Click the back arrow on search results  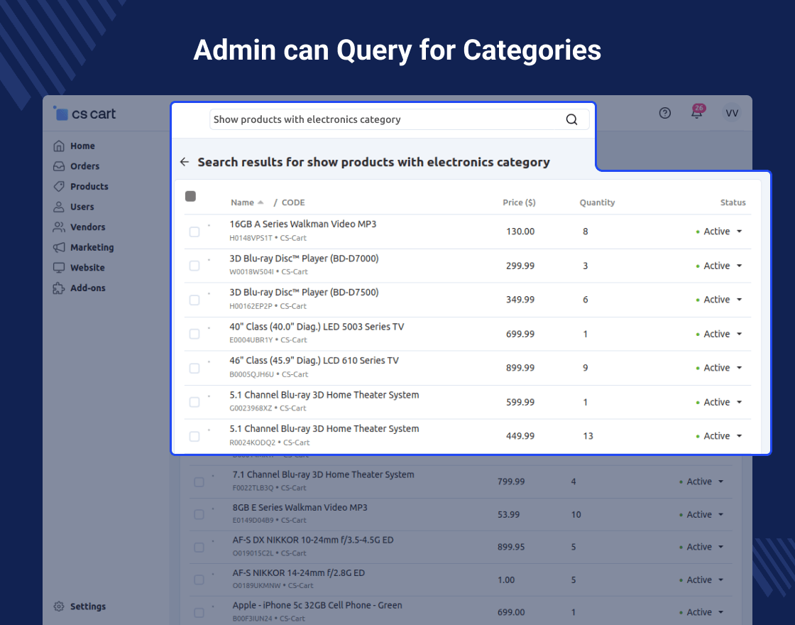tap(184, 161)
